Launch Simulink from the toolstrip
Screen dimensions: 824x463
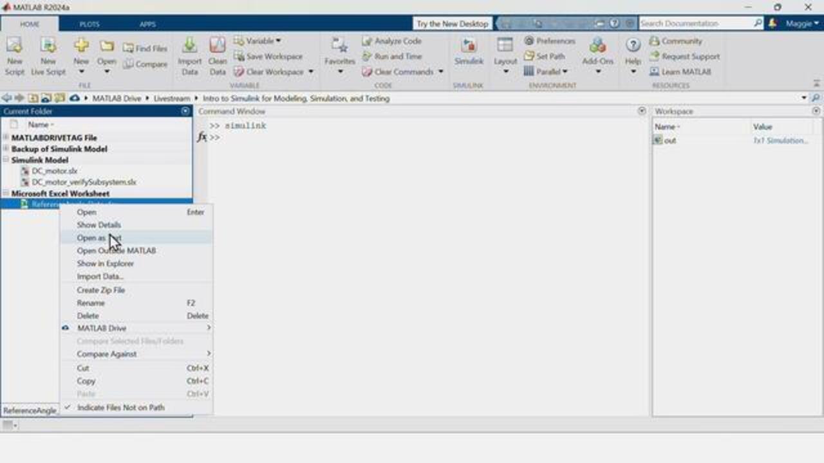coord(469,46)
